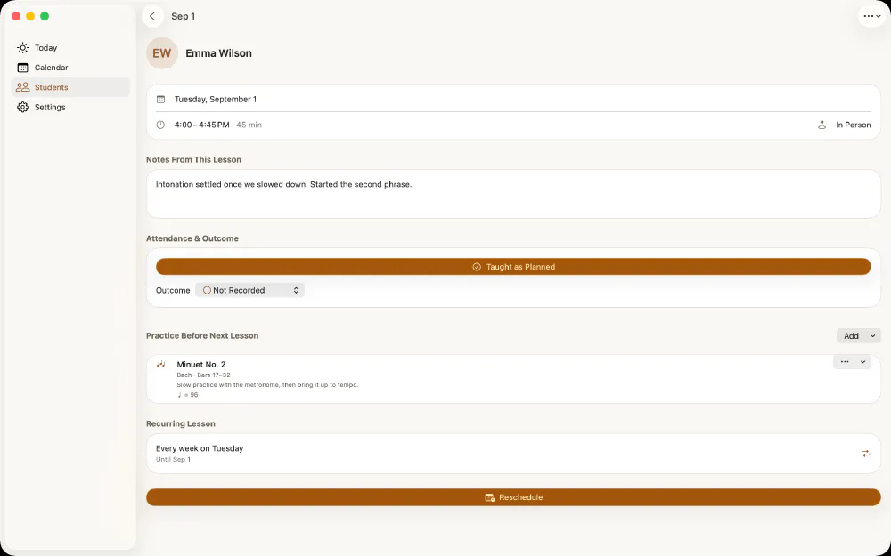Expand Minuet No. 2 with its chevron

coord(862,362)
